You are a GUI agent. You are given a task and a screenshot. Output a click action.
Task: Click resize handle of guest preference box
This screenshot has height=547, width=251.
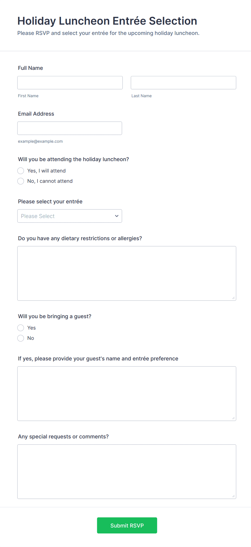pos(233,418)
